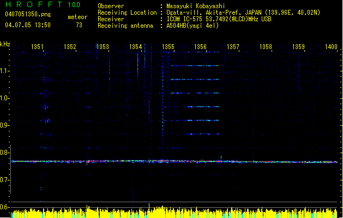Click time axis marker 1353
The width and height of the screenshot is (343, 218).
[x=103, y=46]
